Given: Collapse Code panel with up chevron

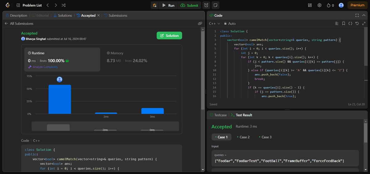Looking at the screenshot, I should 364,15.
